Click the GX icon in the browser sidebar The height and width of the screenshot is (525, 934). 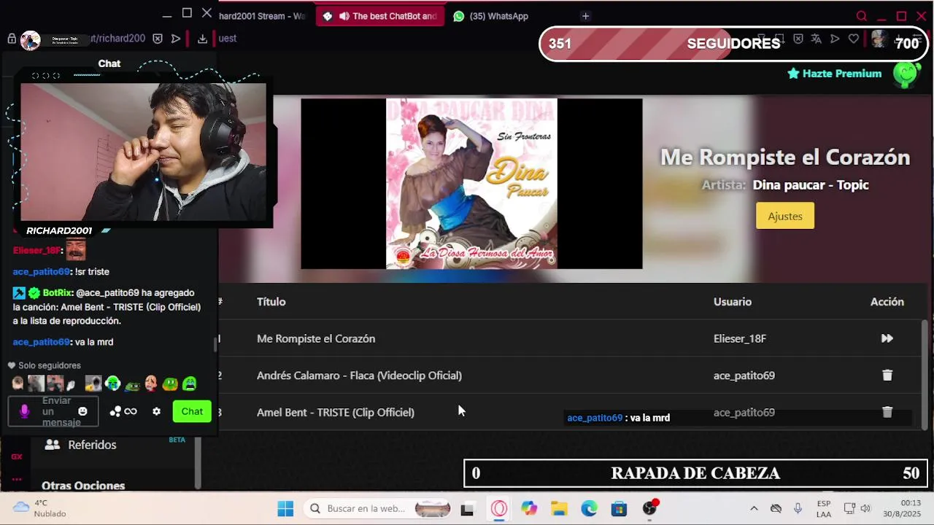point(17,456)
